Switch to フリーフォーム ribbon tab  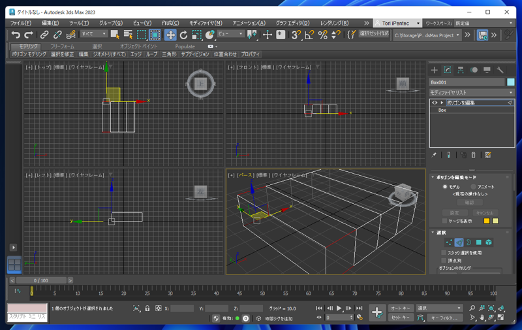click(62, 46)
